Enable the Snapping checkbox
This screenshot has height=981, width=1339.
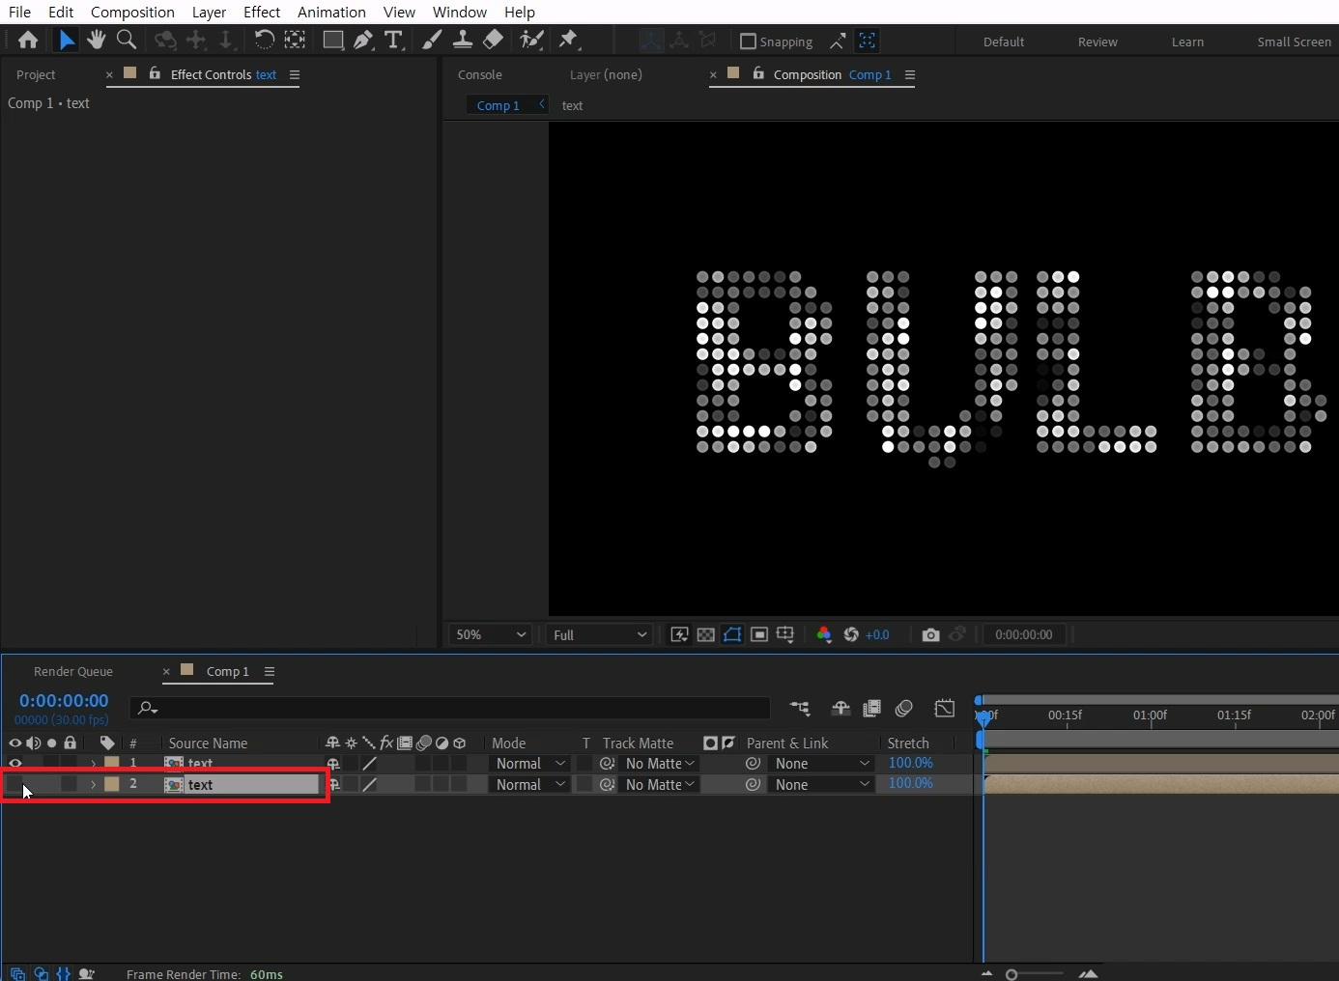(x=748, y=42)
